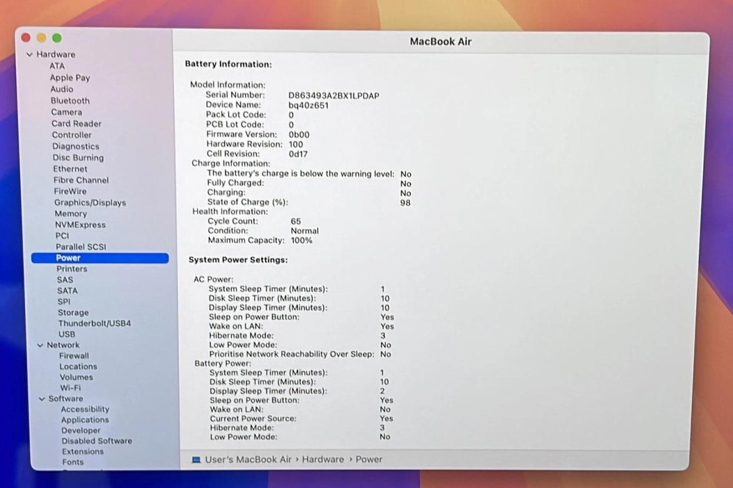Select Developer under Software

tap(81, 431)
